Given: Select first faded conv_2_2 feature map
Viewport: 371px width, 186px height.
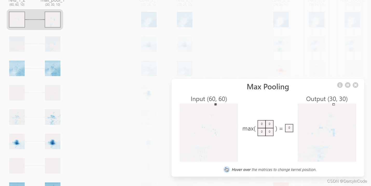Looking at the screenshot, I should click(281, 19).
